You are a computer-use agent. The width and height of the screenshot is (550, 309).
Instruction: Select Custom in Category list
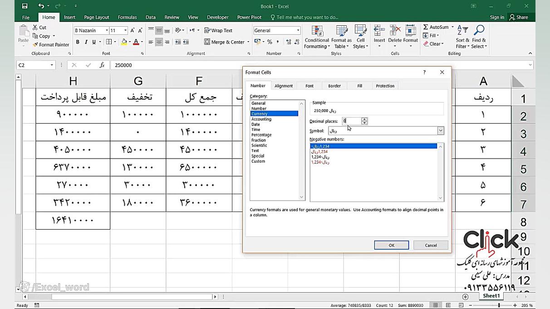click(258, 161)
